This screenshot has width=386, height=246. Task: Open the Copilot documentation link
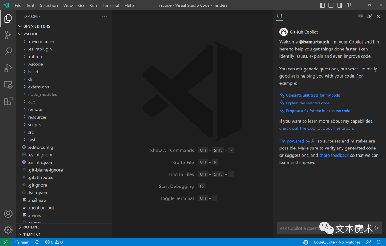click(316, 128)
